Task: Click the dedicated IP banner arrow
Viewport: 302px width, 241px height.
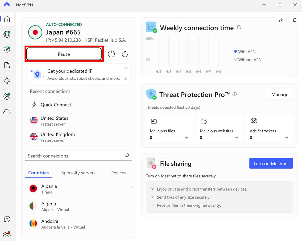Action: pyautogui.click(x=125, y=78)
